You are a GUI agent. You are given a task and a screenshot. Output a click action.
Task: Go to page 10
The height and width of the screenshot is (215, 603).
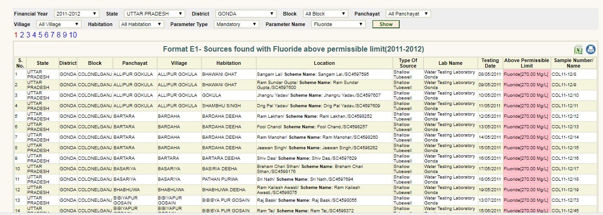(73, 35)
